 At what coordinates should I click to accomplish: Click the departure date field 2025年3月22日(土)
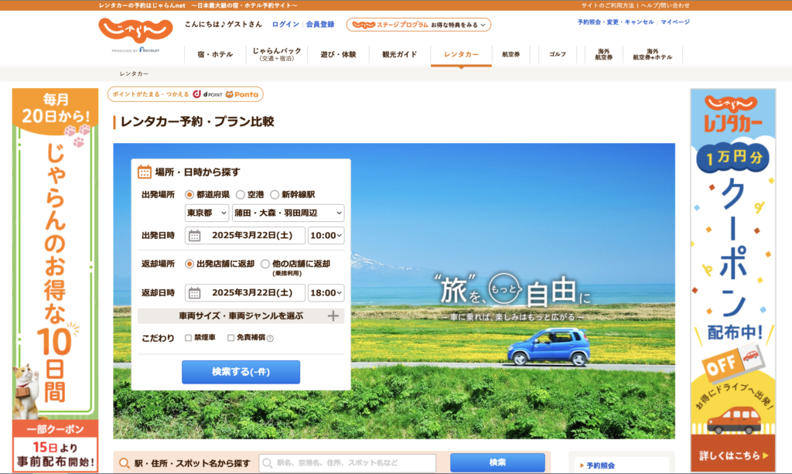tap(245, 236)
